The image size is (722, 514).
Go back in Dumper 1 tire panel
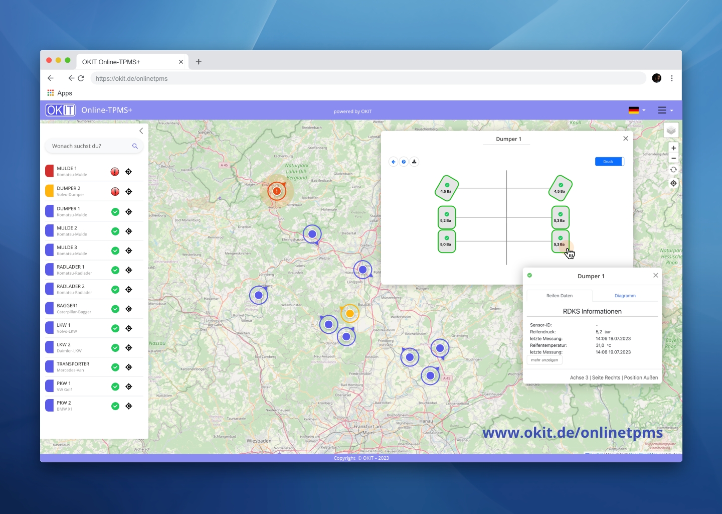pos(394,162)
